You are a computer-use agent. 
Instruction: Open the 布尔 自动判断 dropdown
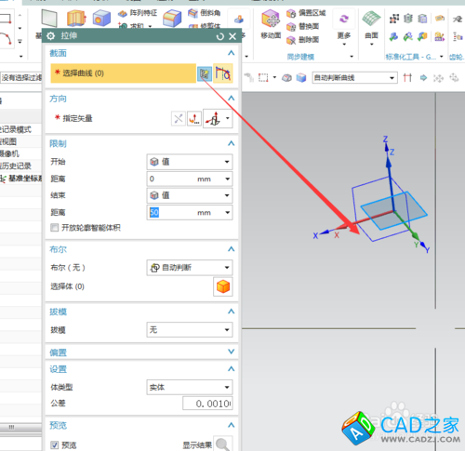click(190, 268)
